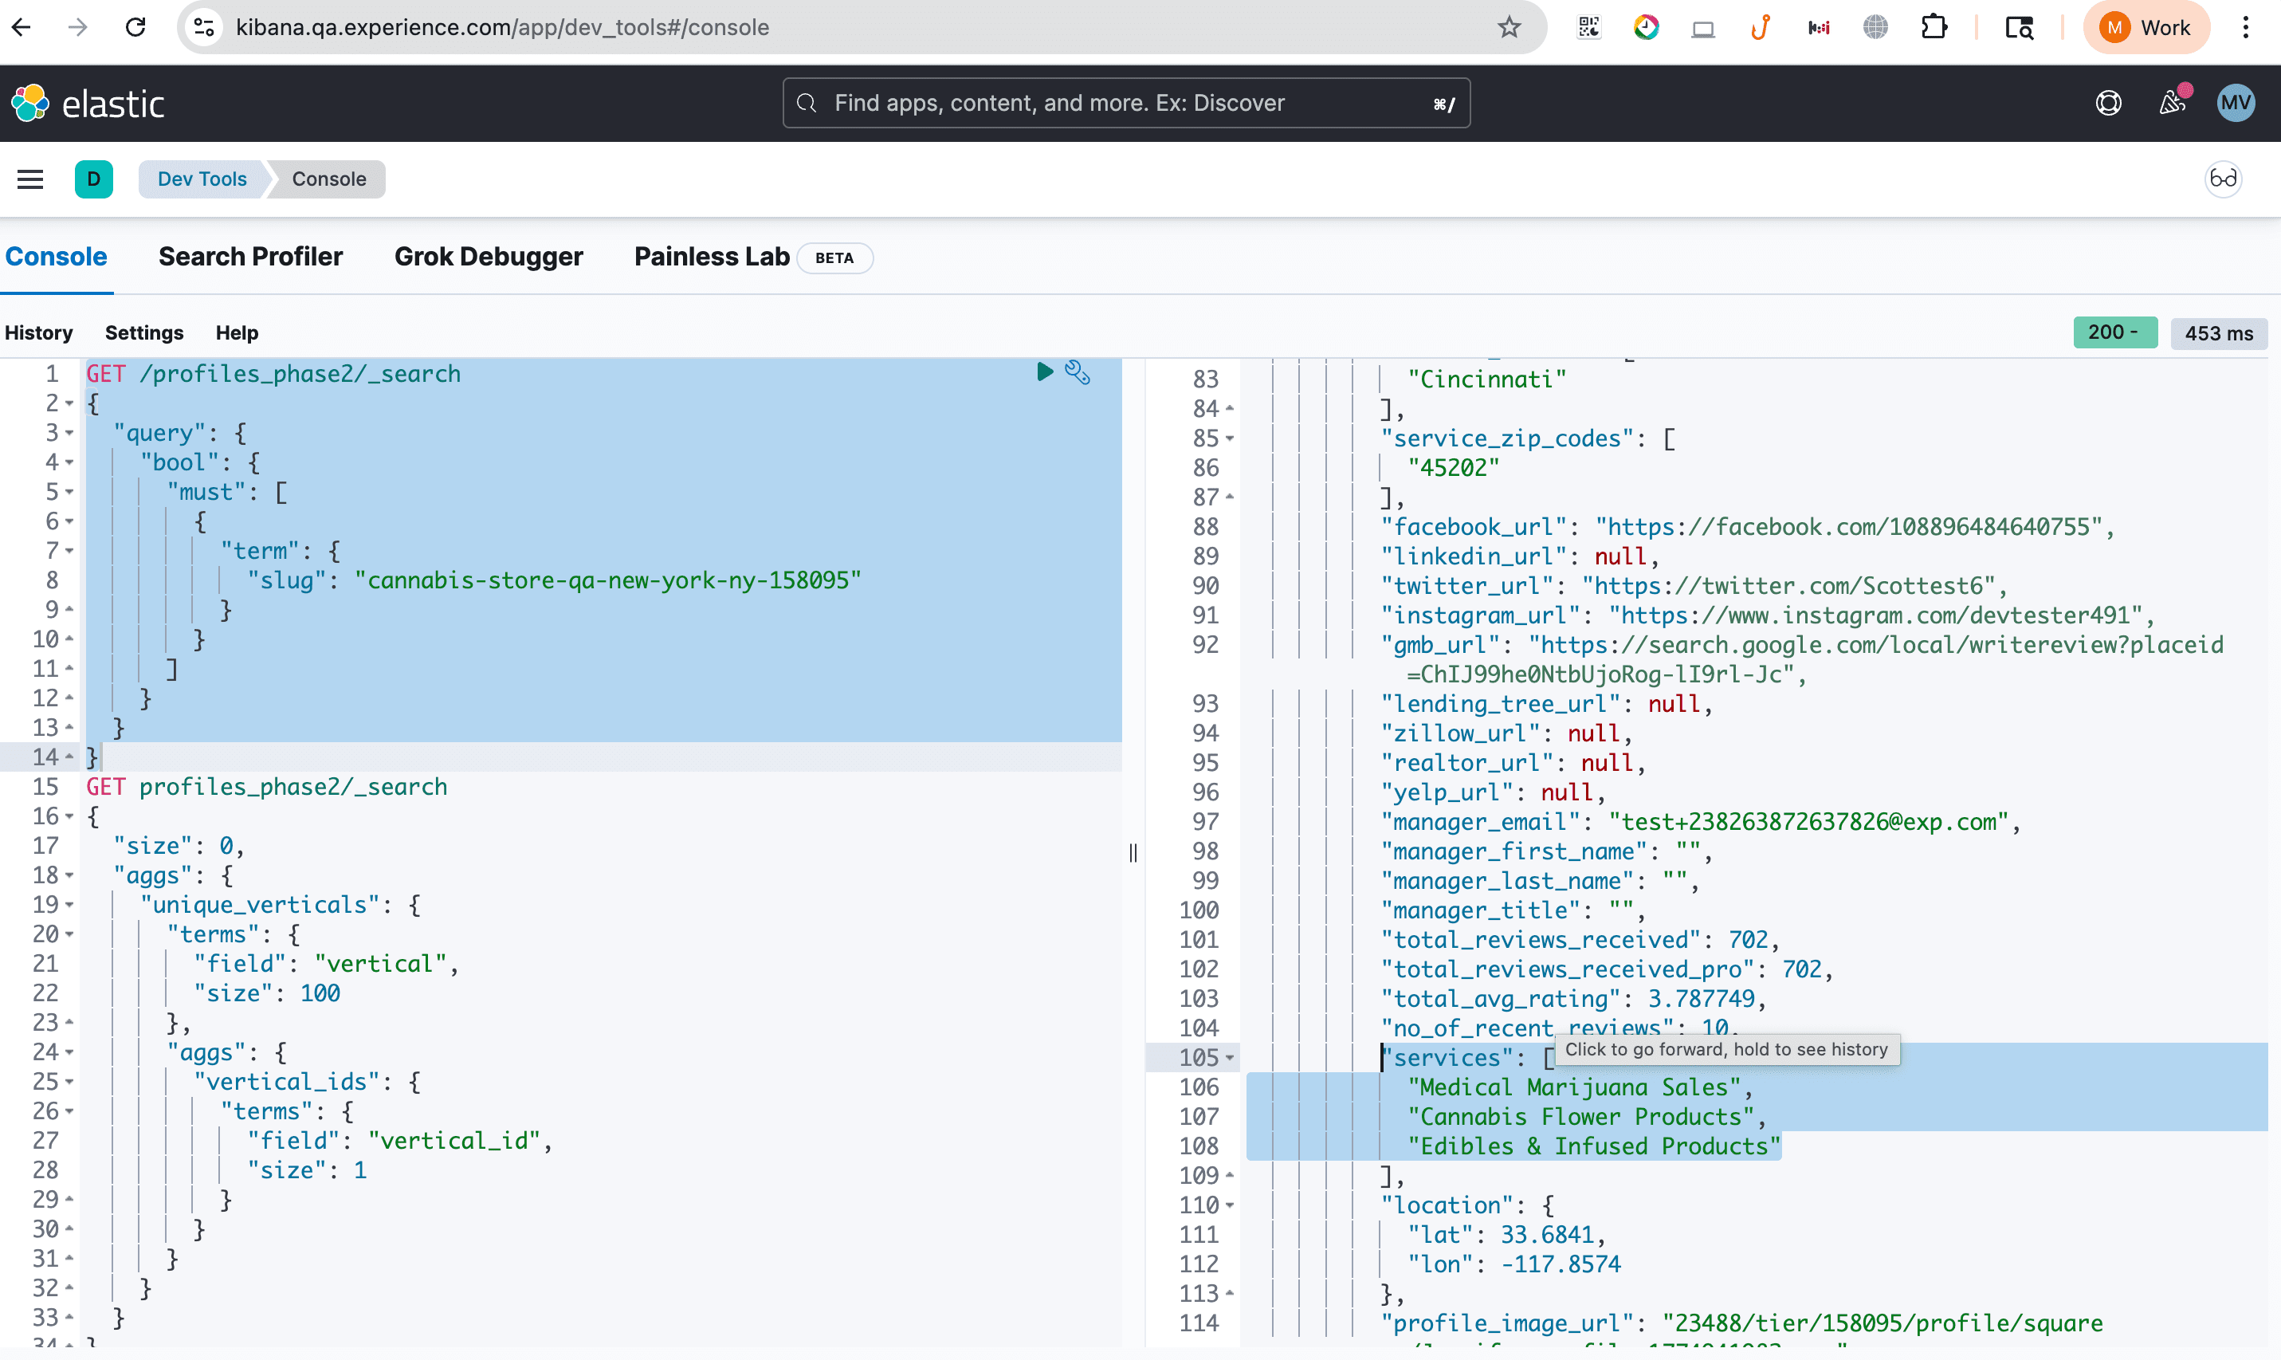Collapse the unique_verticals block on line 19
This screenshot has height=1360, width=2281.
[69, 905]
